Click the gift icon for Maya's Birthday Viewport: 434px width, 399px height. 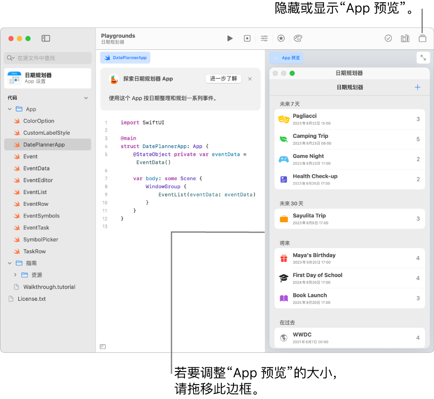tap(284, 258)
